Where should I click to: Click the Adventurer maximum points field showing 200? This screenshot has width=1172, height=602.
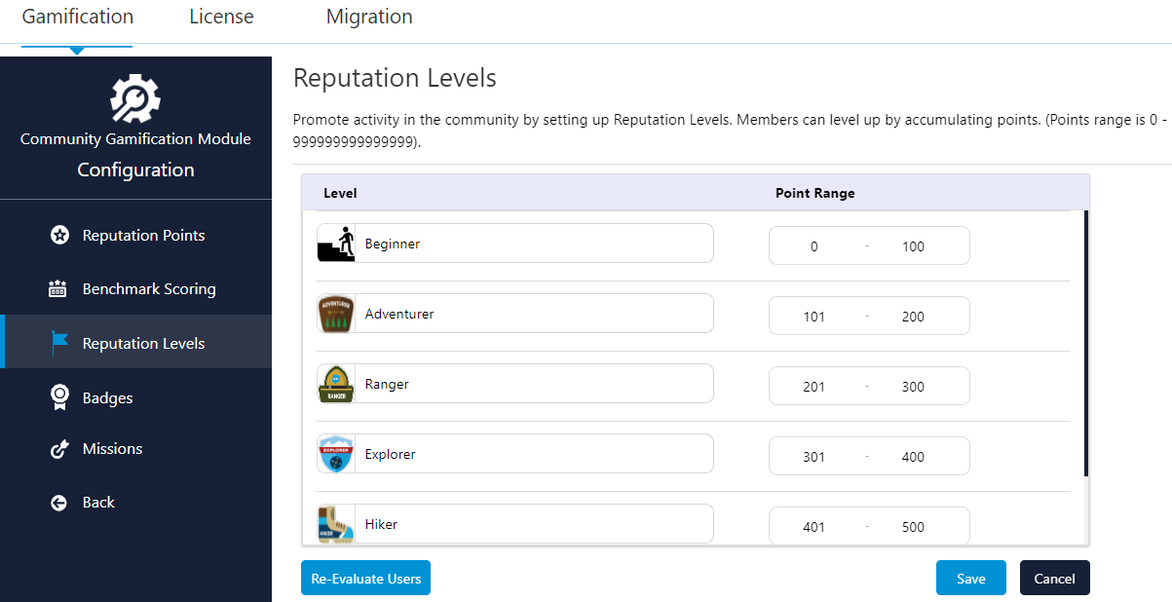pyautogui.click(x=913, y=317)
